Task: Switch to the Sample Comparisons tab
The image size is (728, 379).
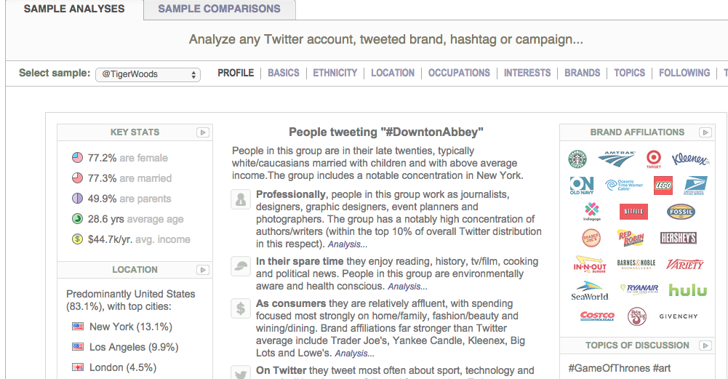Action: click(219, 9)
